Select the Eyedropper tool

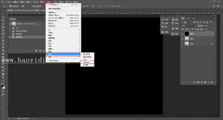3,30
